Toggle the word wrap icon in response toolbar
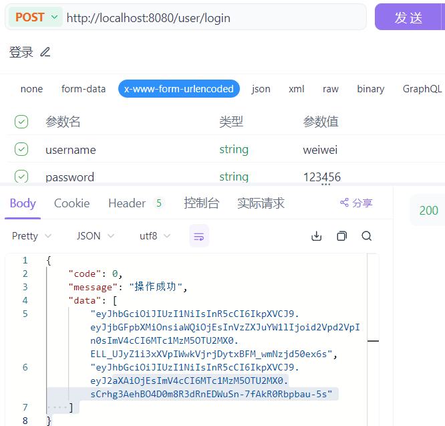Viewport: 445px width, 426px height. (x=199, y=236)
